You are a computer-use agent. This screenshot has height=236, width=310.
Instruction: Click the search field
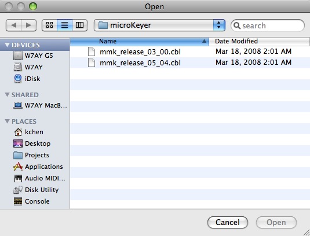[268, 25]
